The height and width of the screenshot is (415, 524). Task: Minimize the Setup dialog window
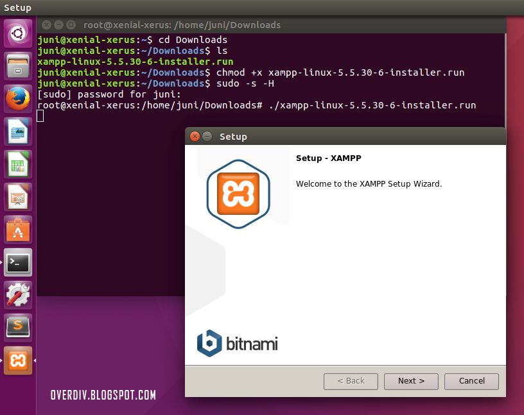[207, 136]
